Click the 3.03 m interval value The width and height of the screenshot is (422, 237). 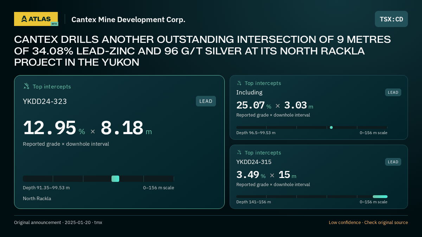coord(299,105)
